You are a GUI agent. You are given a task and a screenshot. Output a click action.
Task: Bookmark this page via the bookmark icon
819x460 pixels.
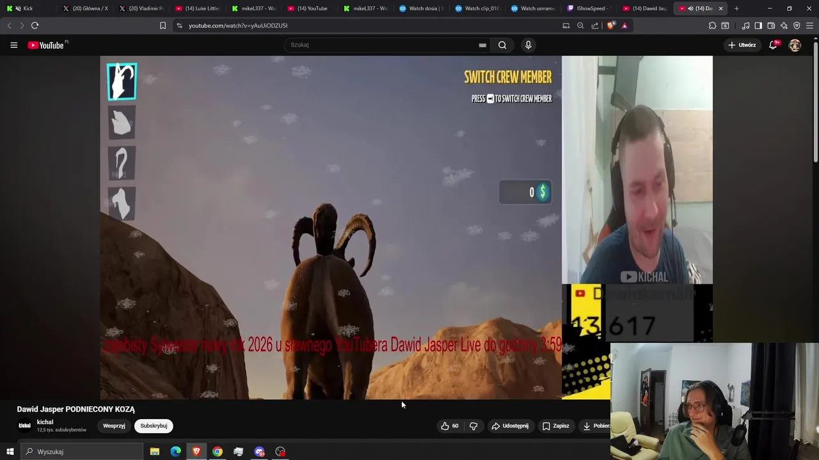pyautogui.click(x=163, y=26)
